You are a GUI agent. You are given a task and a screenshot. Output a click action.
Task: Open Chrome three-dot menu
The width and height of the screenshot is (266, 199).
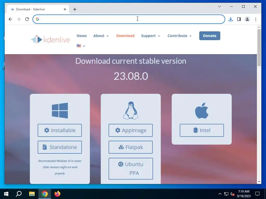point(256,19)
